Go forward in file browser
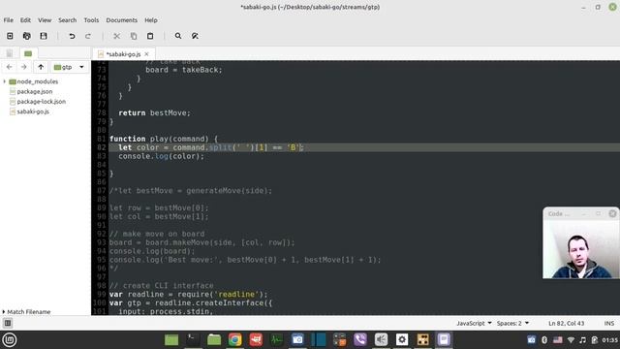The height and width of the screenshot is (349, 620). point(23,67)
